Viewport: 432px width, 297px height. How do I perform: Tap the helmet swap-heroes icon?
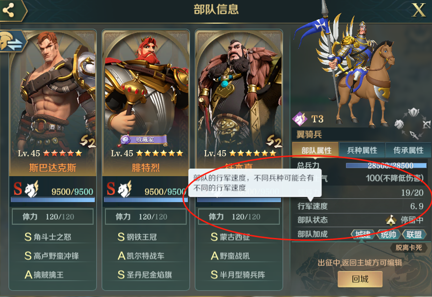(x=11, y=41)
